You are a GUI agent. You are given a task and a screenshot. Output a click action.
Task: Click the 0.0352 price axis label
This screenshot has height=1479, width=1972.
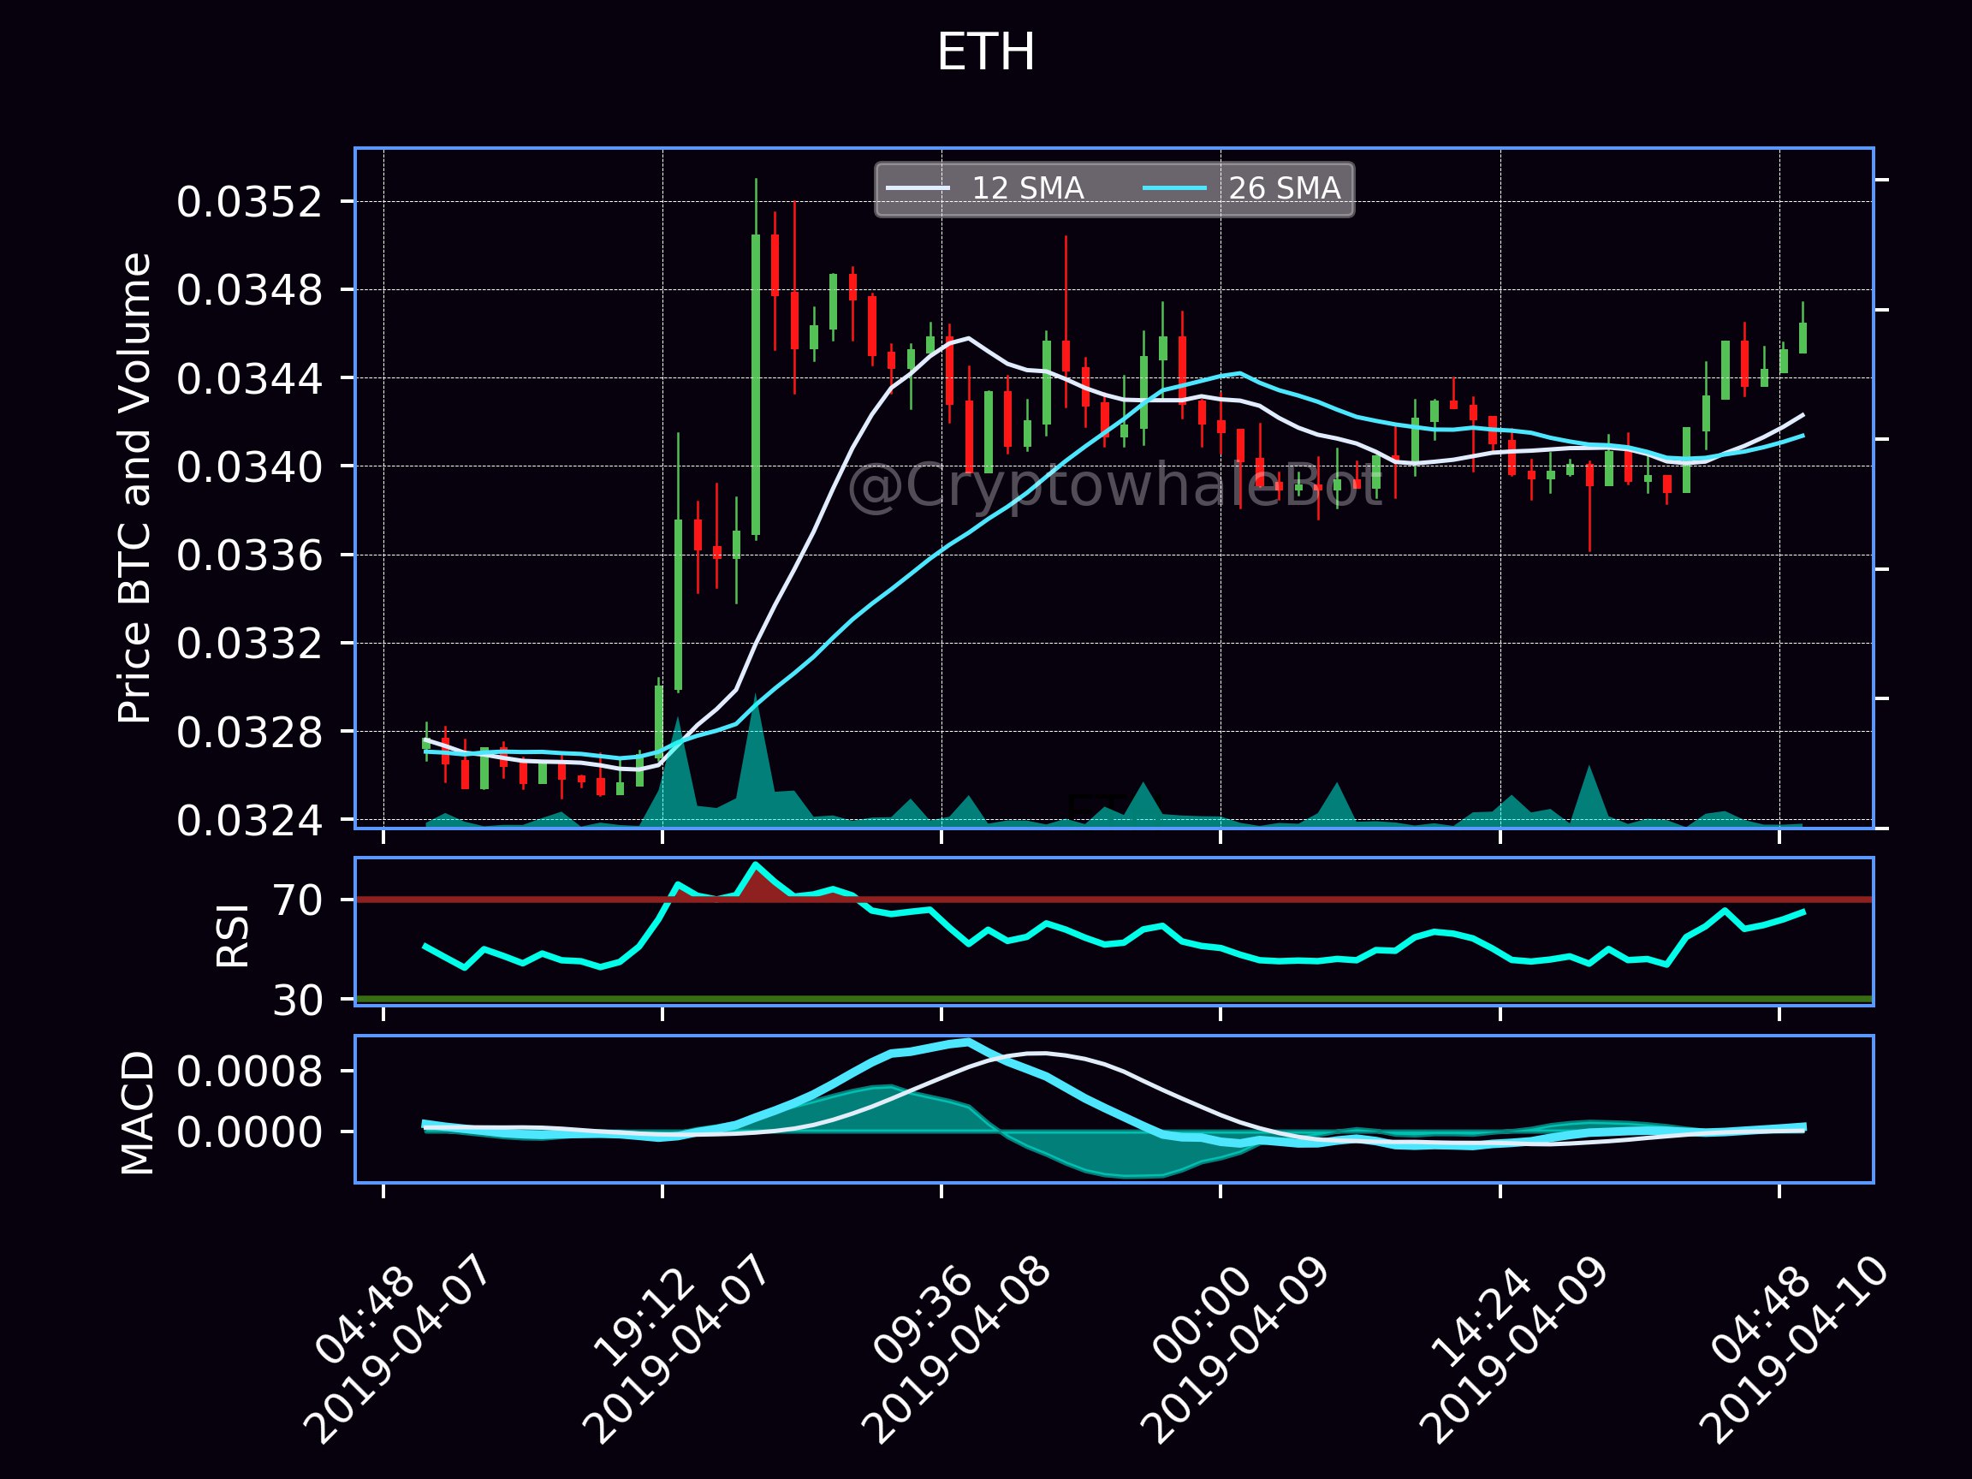249,202
